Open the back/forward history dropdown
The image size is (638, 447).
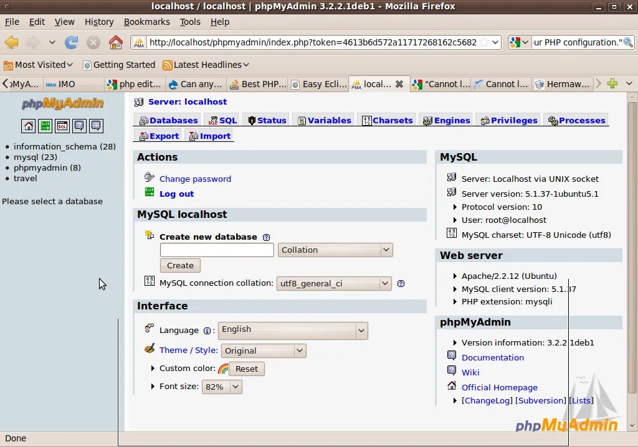point(52,42)
